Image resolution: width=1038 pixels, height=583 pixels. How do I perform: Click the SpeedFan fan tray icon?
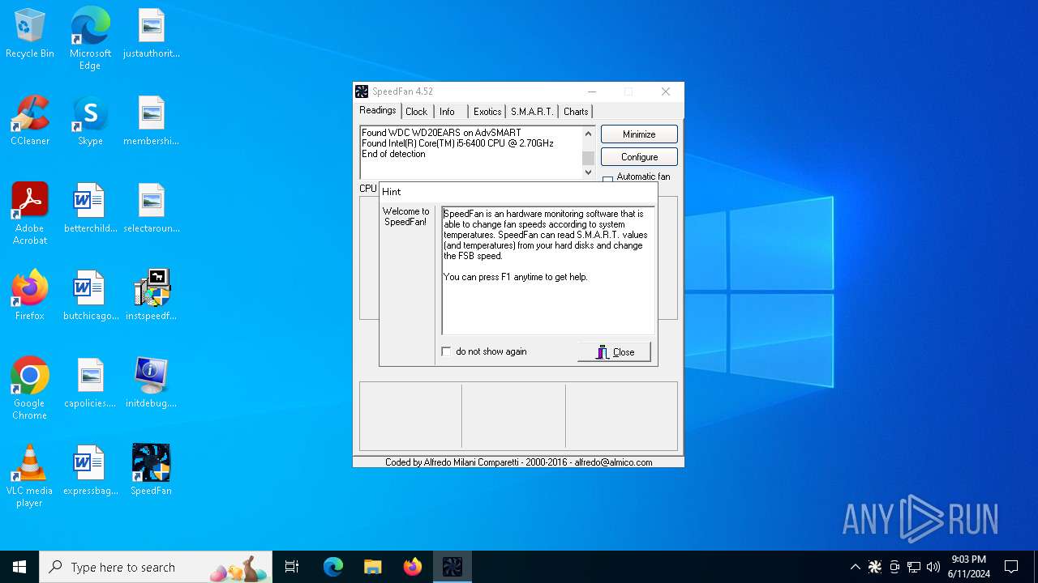pyautogui.click(x=875, y=567)
